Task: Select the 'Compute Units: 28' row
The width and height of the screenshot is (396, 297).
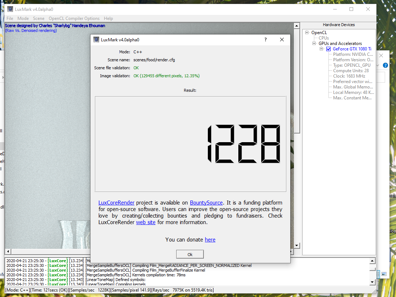Action: click(x=351, y=71)
